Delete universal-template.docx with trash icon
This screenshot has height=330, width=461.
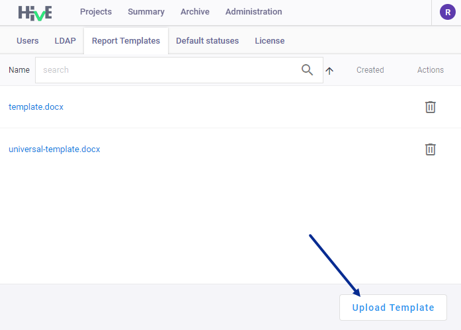tap(430, 149)
